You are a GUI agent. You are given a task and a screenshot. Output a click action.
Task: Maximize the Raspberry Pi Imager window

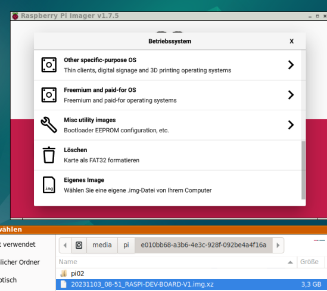coord(317,16)
